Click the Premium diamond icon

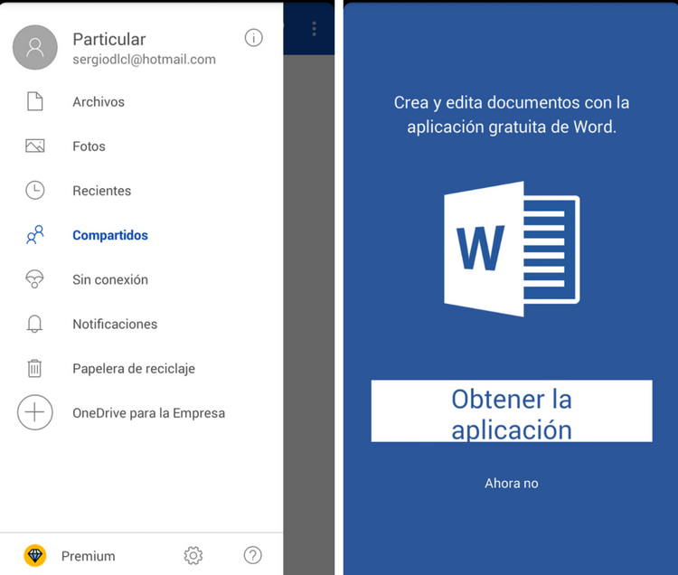[x=35, y=555]
